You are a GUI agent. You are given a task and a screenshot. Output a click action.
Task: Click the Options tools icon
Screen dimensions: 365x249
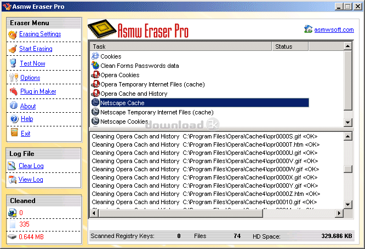pyautogui.click(x=13, y=78)
